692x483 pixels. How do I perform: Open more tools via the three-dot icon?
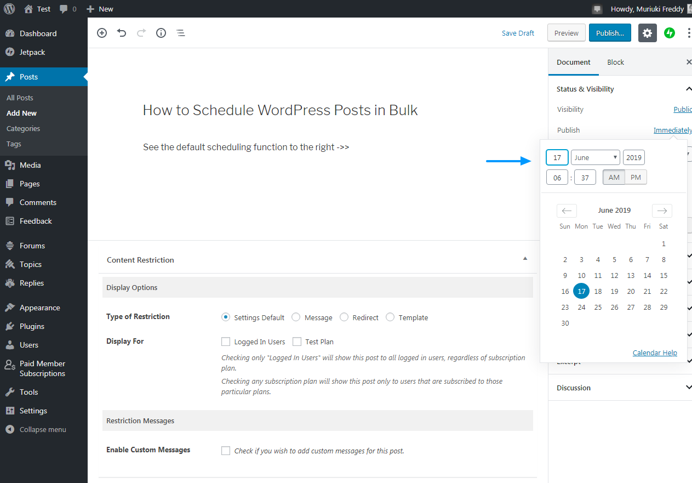tap(688, 33)
